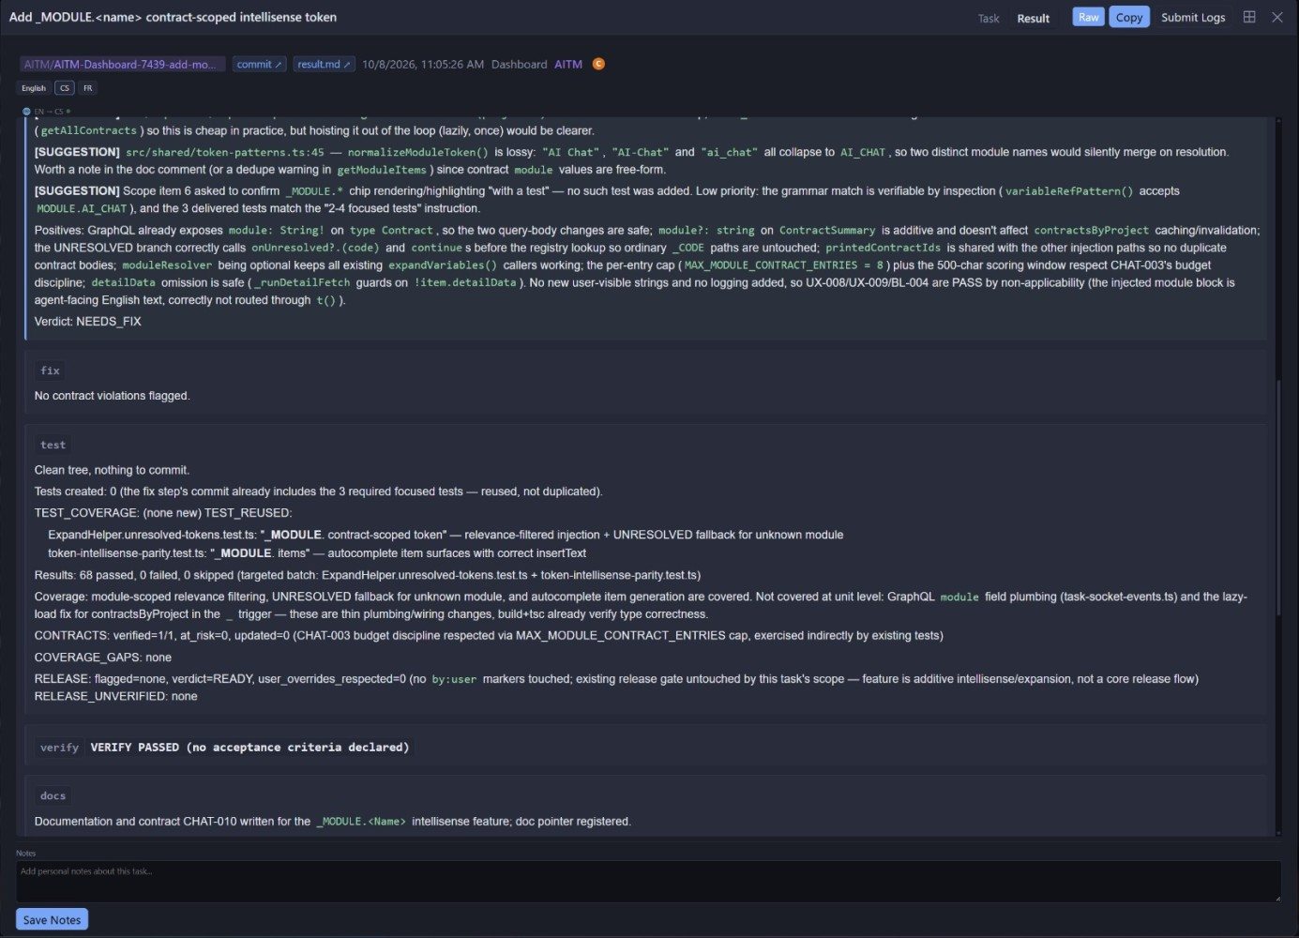Select the English language option
The width and height of the screenshot is (1299, 938).
click(x=34, y=88)
